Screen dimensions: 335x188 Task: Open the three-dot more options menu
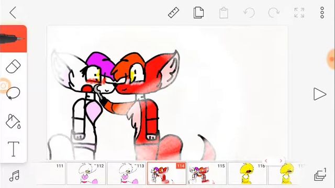click(x=322, y=13)
